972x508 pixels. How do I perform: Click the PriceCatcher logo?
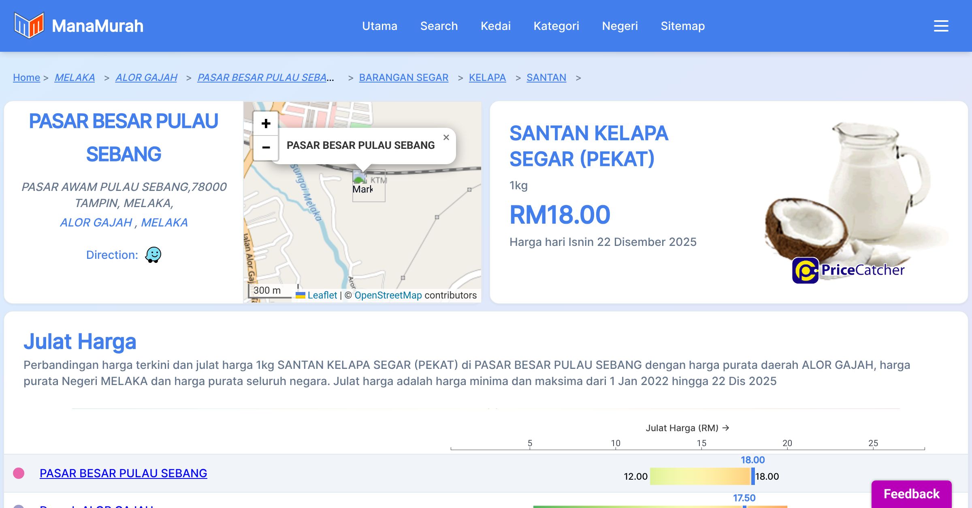click(848, 270)
